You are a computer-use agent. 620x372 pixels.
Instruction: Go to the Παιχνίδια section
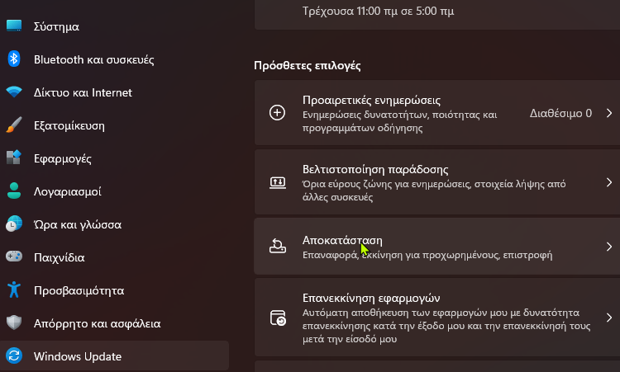click(115, 257)
